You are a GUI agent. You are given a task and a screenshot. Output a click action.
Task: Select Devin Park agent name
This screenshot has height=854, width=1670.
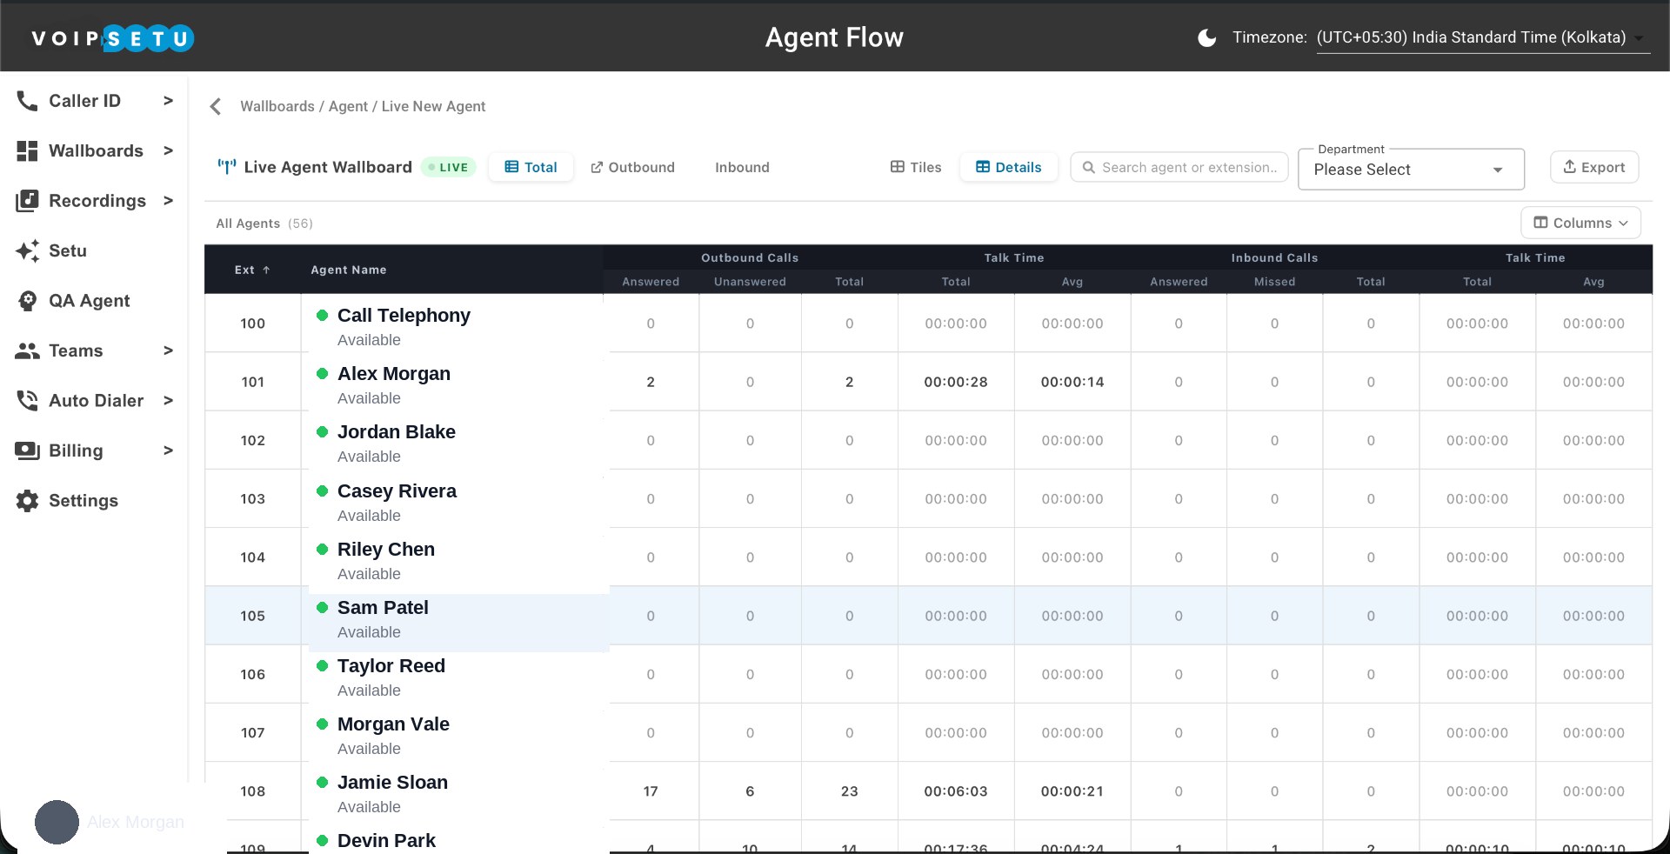point(386,840)
